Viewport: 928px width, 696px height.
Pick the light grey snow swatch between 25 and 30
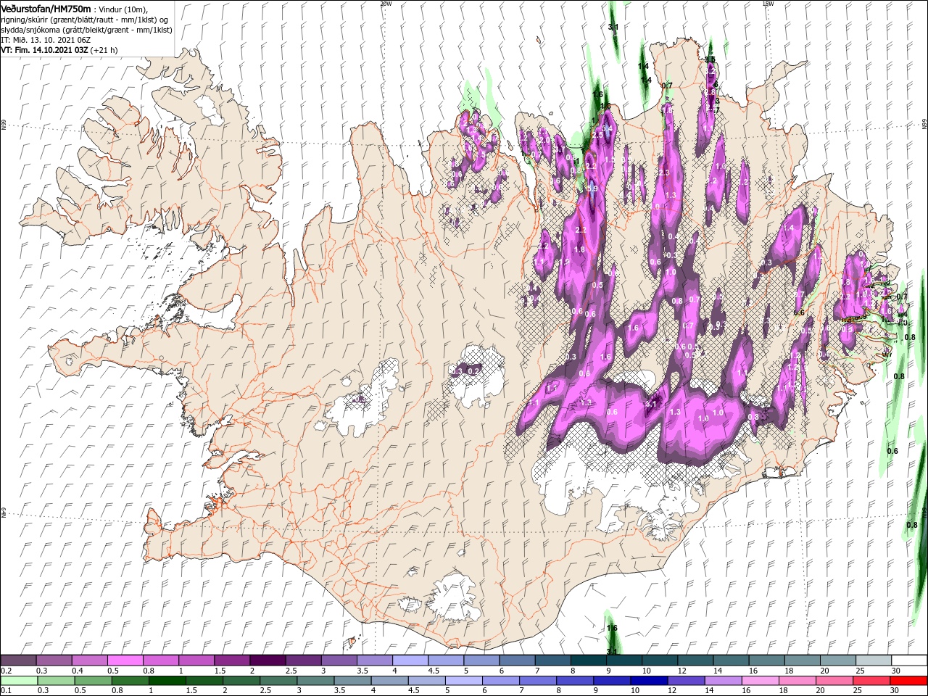coord(873,660)
